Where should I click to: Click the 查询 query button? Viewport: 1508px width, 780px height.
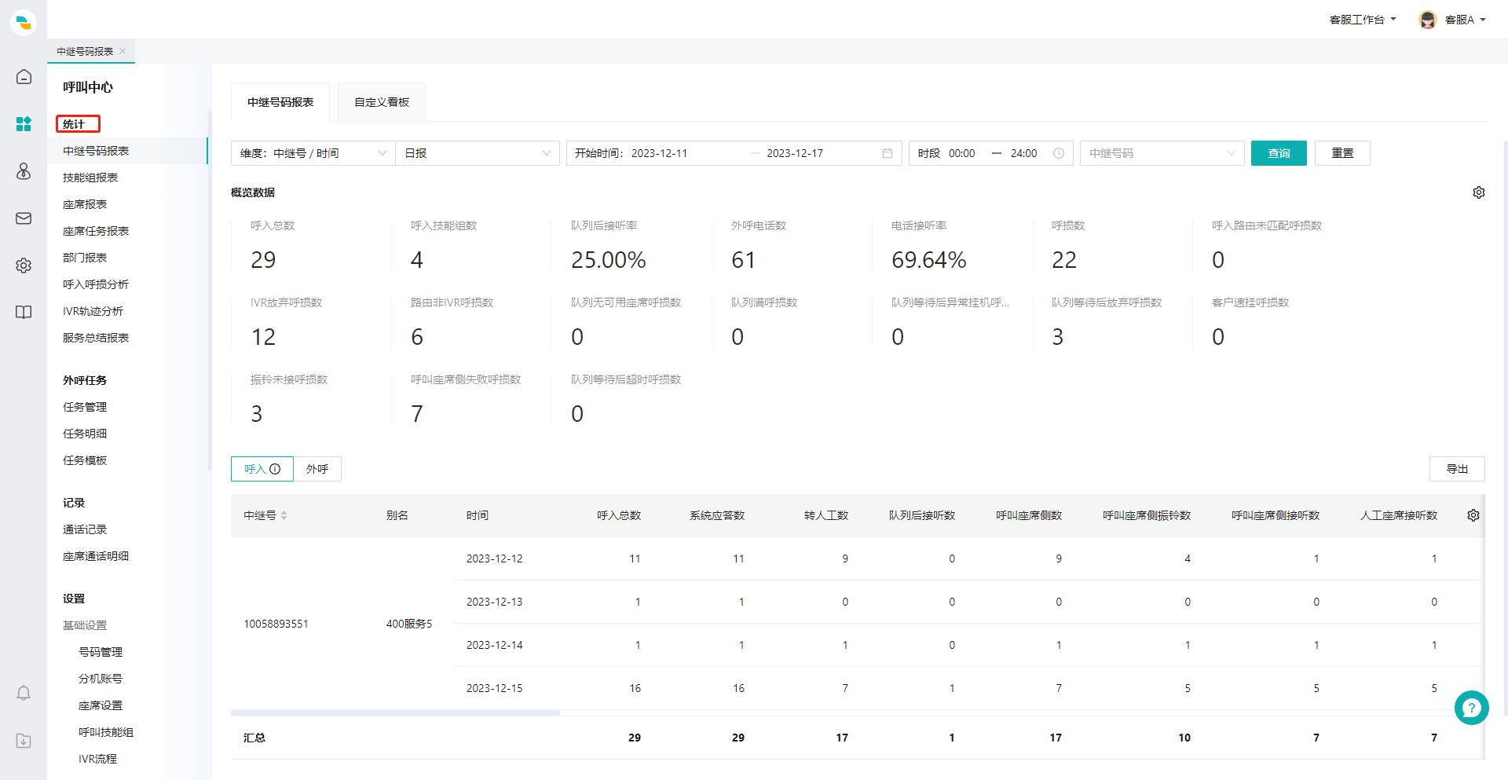click(x=1279, y=153)
